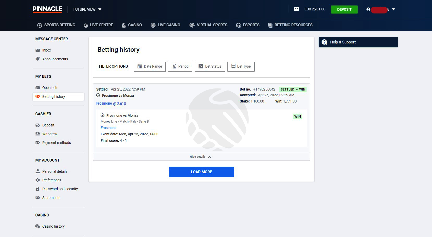Click the horse icon beside Virtual Sports
This screenshot has width=432, height=237.
pyautogui.click(x=192, y=25)
